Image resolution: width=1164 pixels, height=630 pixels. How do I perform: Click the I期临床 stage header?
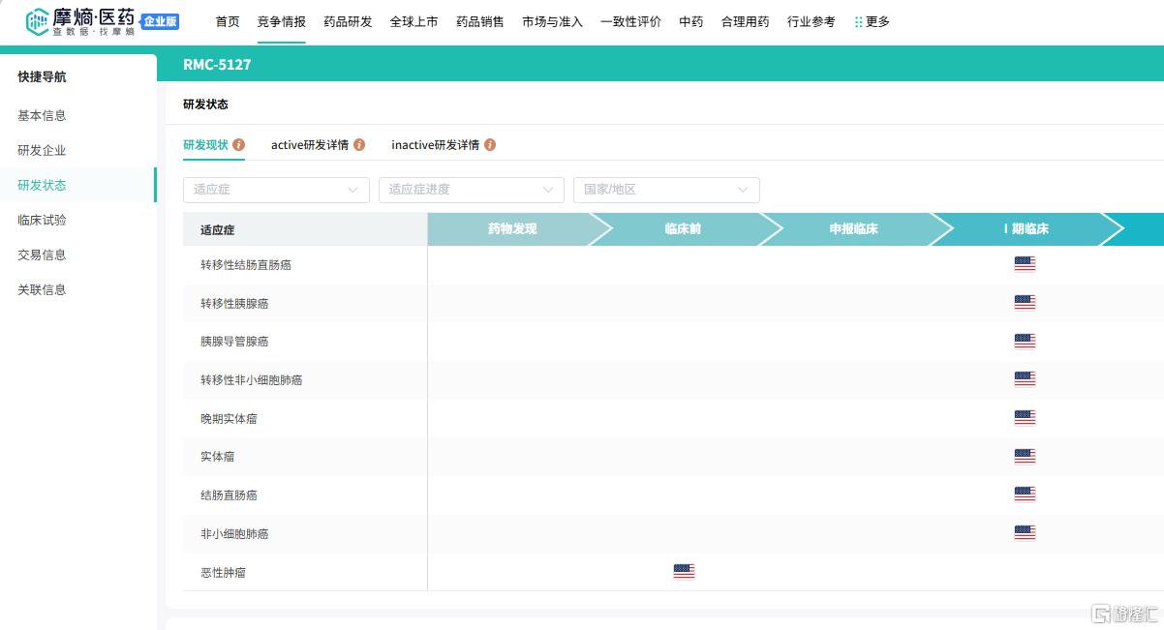pyautogui.click(x=1026, y=229)
